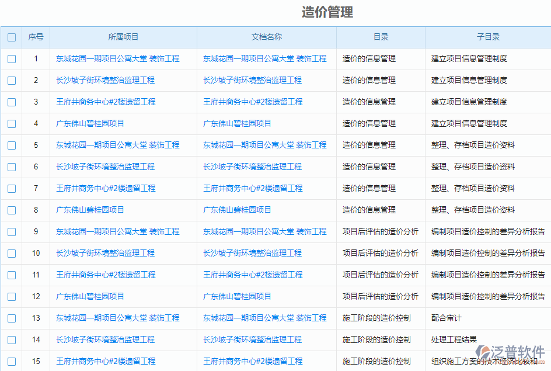Screen dimensions: 551x371
Task: Click the 目录 column header
Action: point(380,37)
